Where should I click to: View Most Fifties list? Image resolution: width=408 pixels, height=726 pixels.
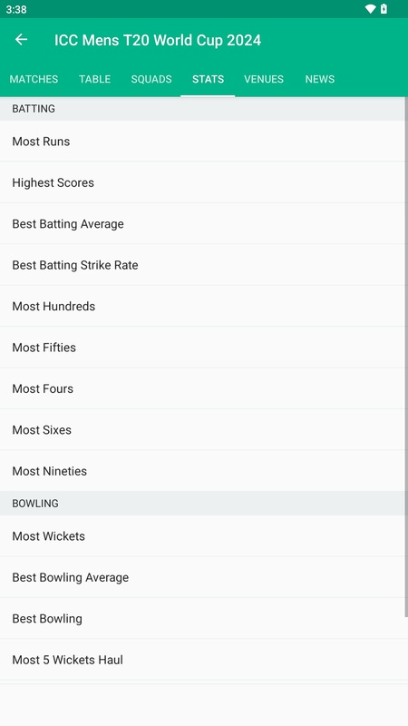point(202,348)
